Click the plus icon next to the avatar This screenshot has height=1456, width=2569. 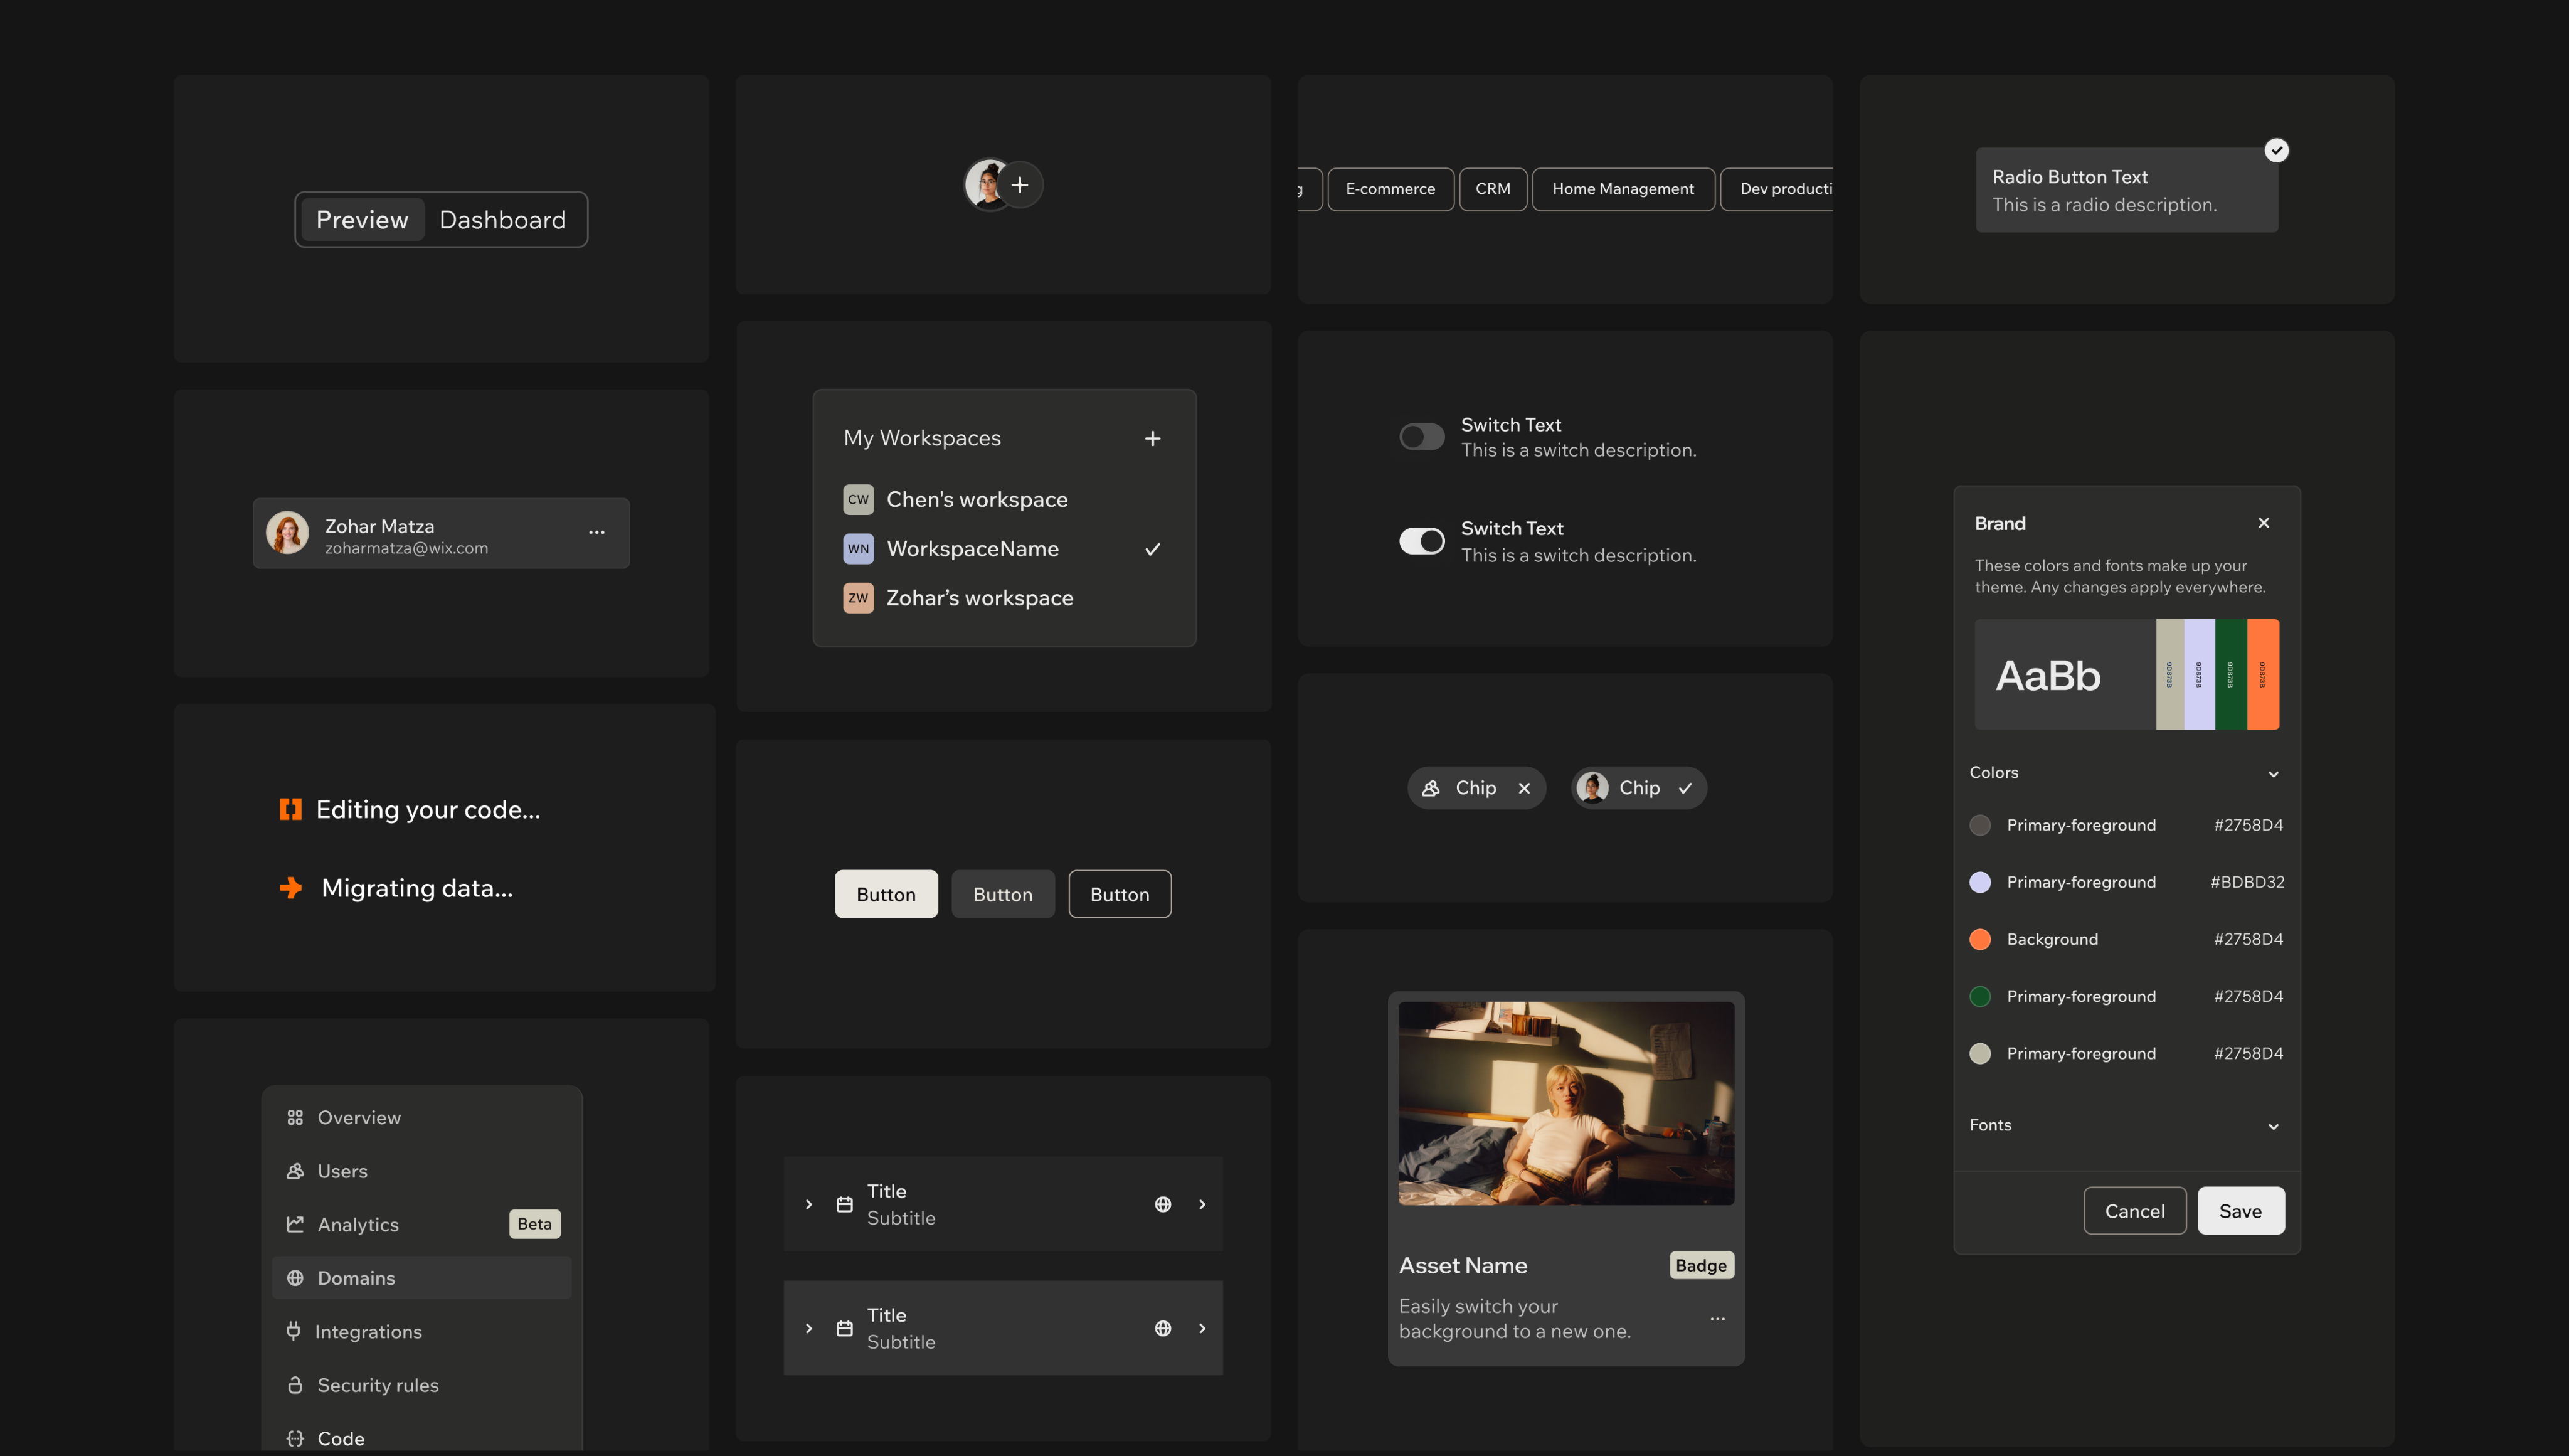[x=1020, y=185]
